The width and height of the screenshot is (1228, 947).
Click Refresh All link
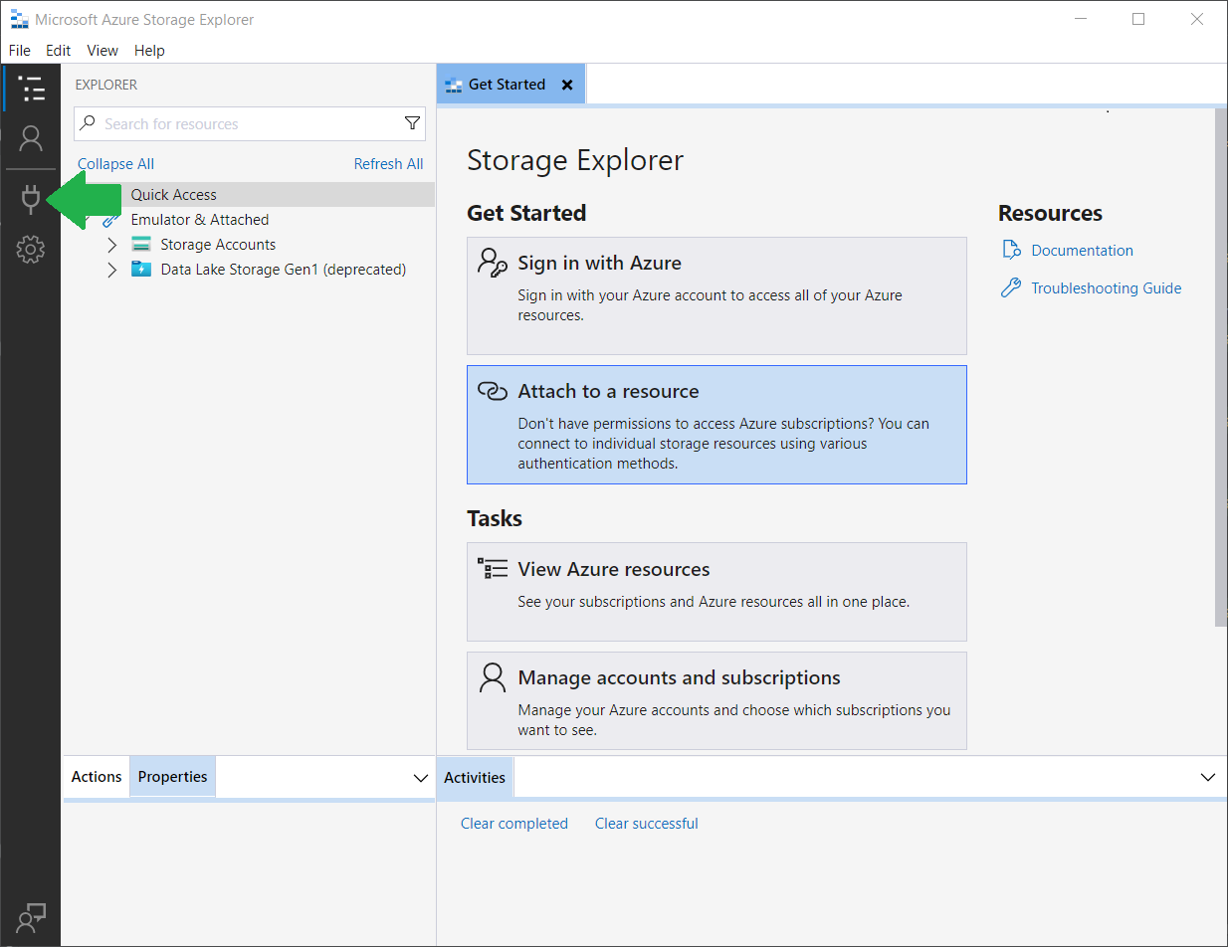coord(388,164)
